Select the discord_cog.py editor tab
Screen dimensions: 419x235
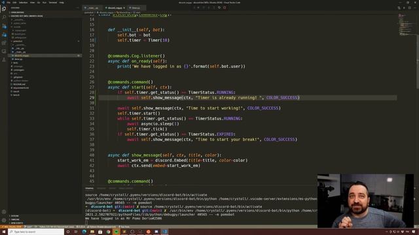pos(115,8)
